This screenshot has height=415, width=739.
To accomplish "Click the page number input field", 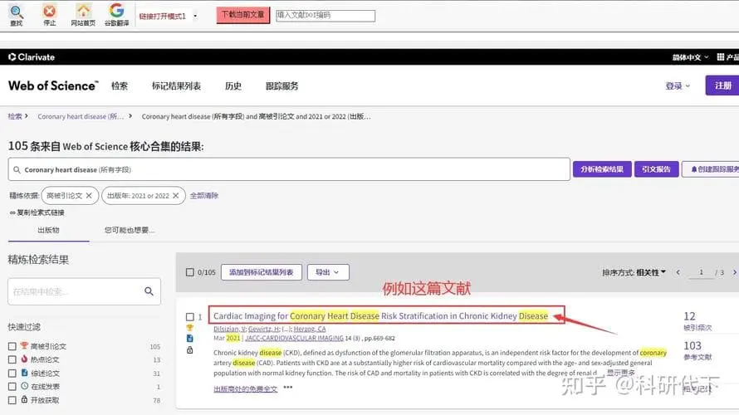I will tap(701, 272).
